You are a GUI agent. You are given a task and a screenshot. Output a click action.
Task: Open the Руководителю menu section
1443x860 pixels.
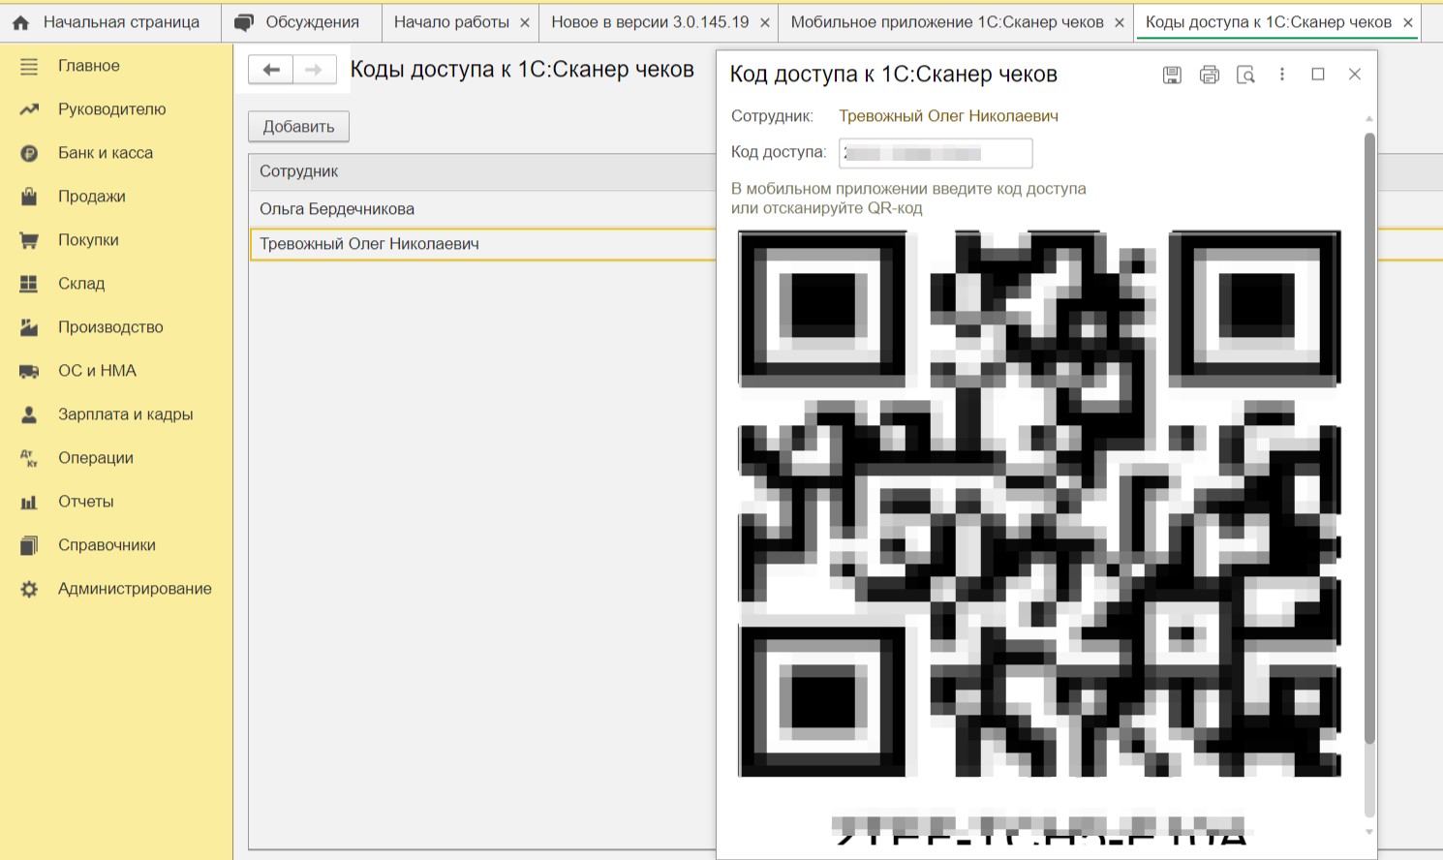point(111,109)
